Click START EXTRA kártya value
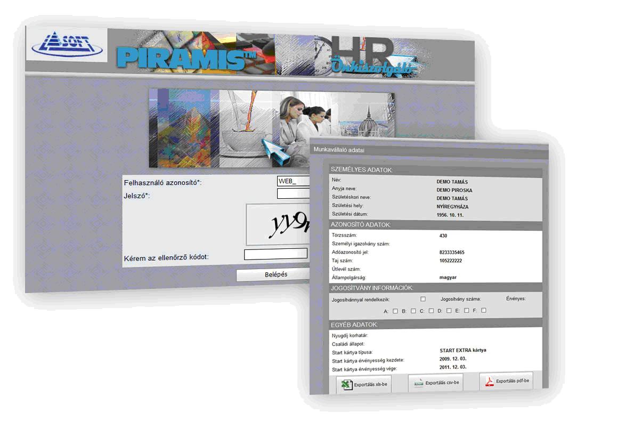 pyautogui.click(x=463, y=350)
